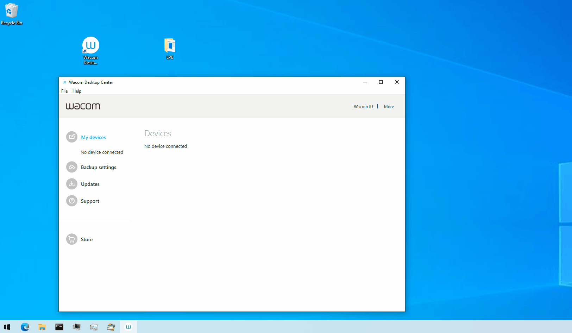Click 'No device connected' under Devices heading
The image size is (572, 333).
tap(165, 146)
